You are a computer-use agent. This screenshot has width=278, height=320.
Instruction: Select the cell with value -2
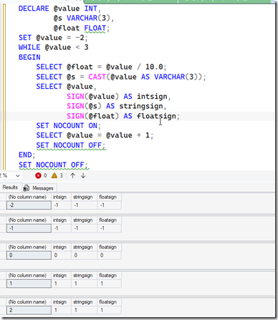29,205
